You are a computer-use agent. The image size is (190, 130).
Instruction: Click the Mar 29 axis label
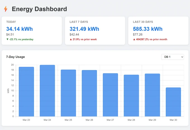[152, 120]
